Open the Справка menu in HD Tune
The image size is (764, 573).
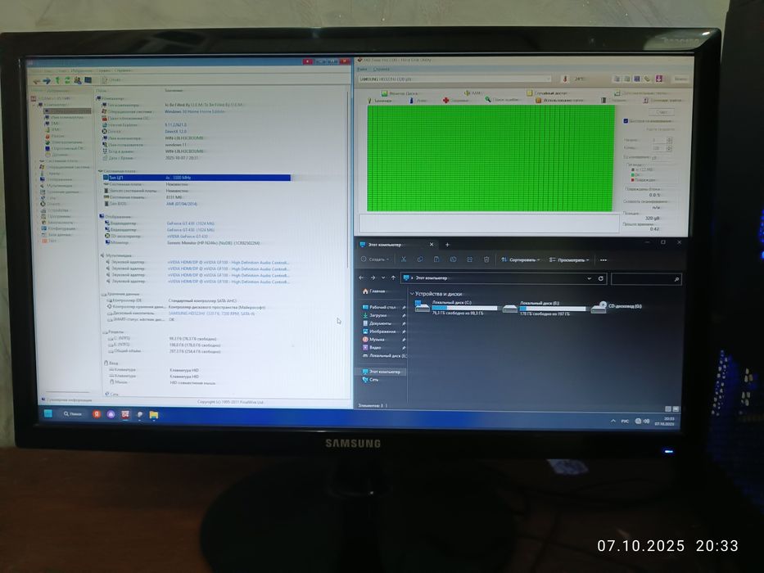point(381,70)
